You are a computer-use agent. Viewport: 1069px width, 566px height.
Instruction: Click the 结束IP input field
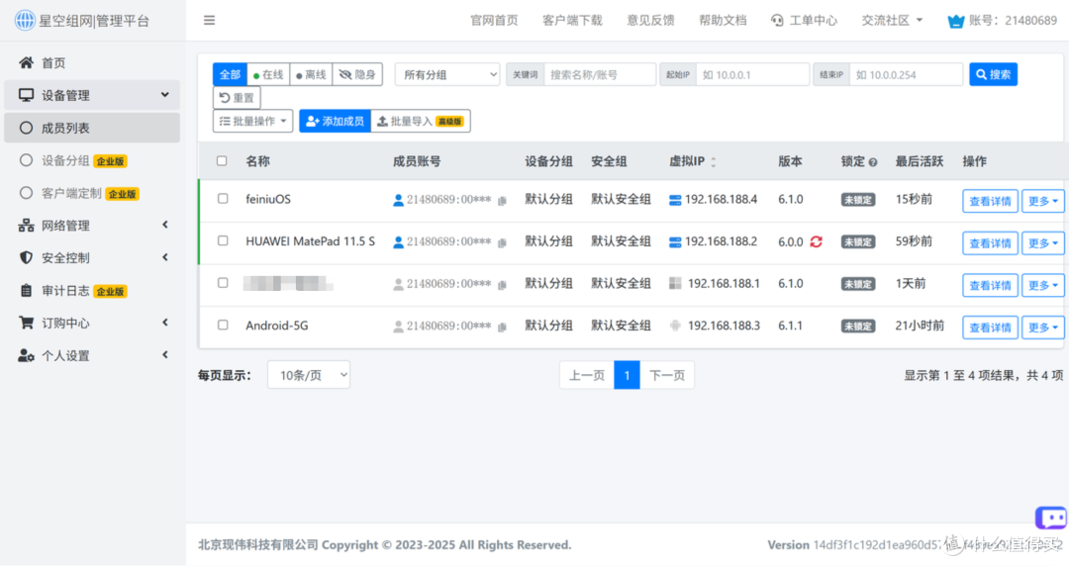906,74
